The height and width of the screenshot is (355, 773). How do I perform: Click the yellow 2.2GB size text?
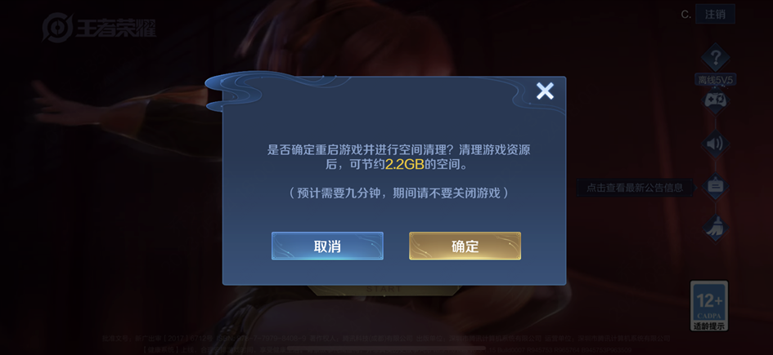(404, 165)
